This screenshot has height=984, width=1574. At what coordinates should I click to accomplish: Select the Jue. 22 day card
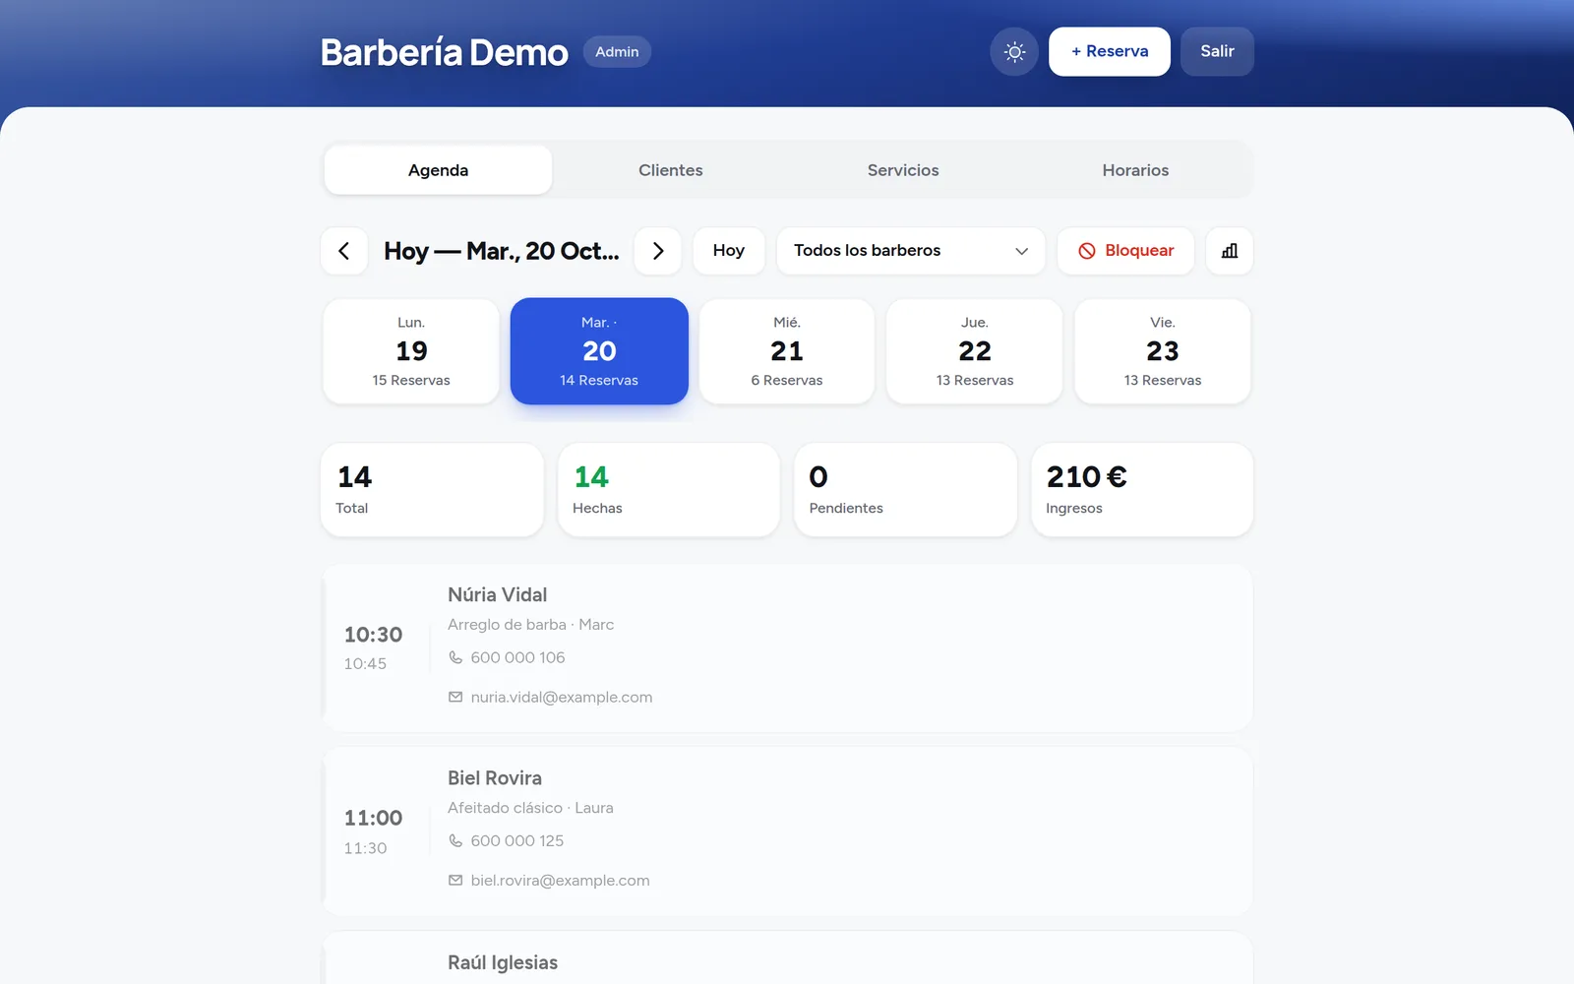point(975,351)
